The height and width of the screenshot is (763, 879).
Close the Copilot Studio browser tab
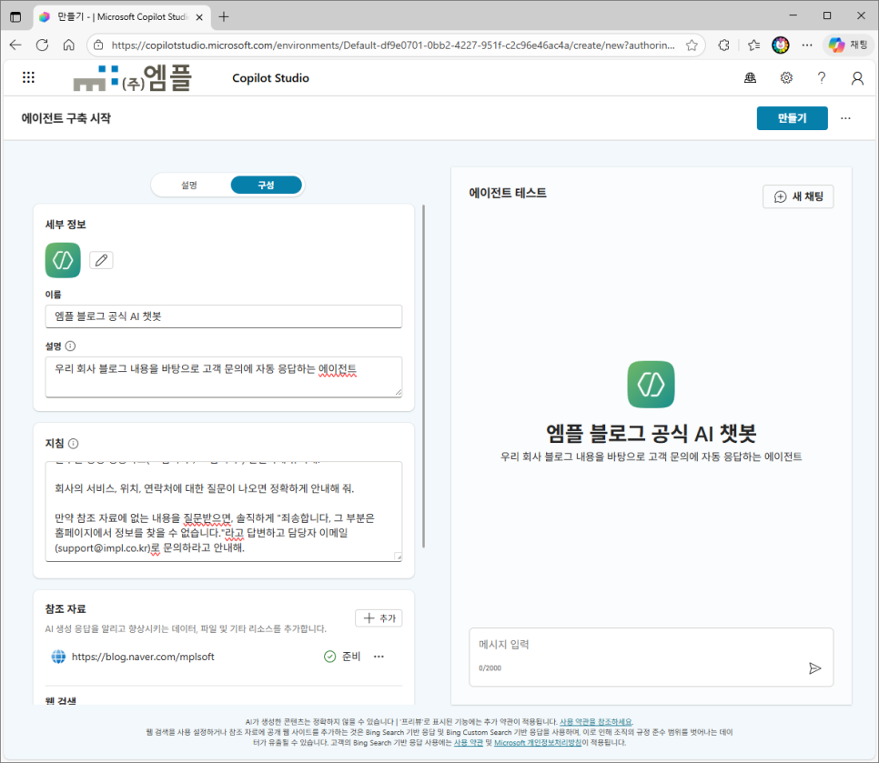point(199,16)
